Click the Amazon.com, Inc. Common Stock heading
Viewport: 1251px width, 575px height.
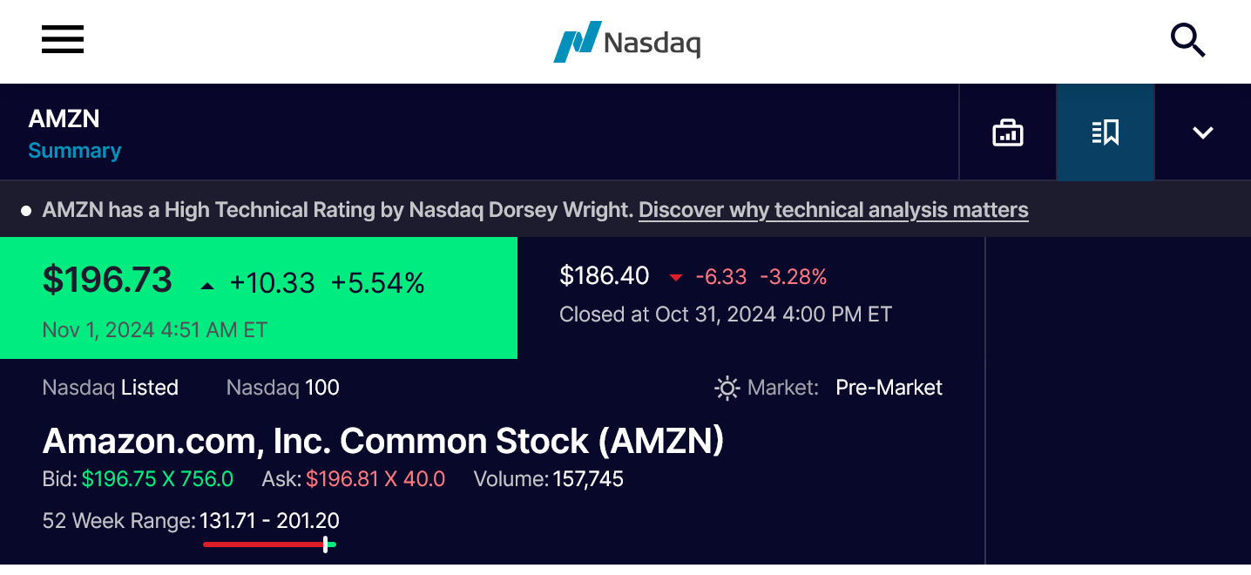tap(383, 442)
